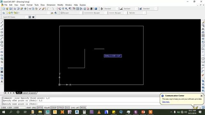Toggle LWT lineweight display
The width and height of the screenshot is (205, 115).
(x=78, y=108)
